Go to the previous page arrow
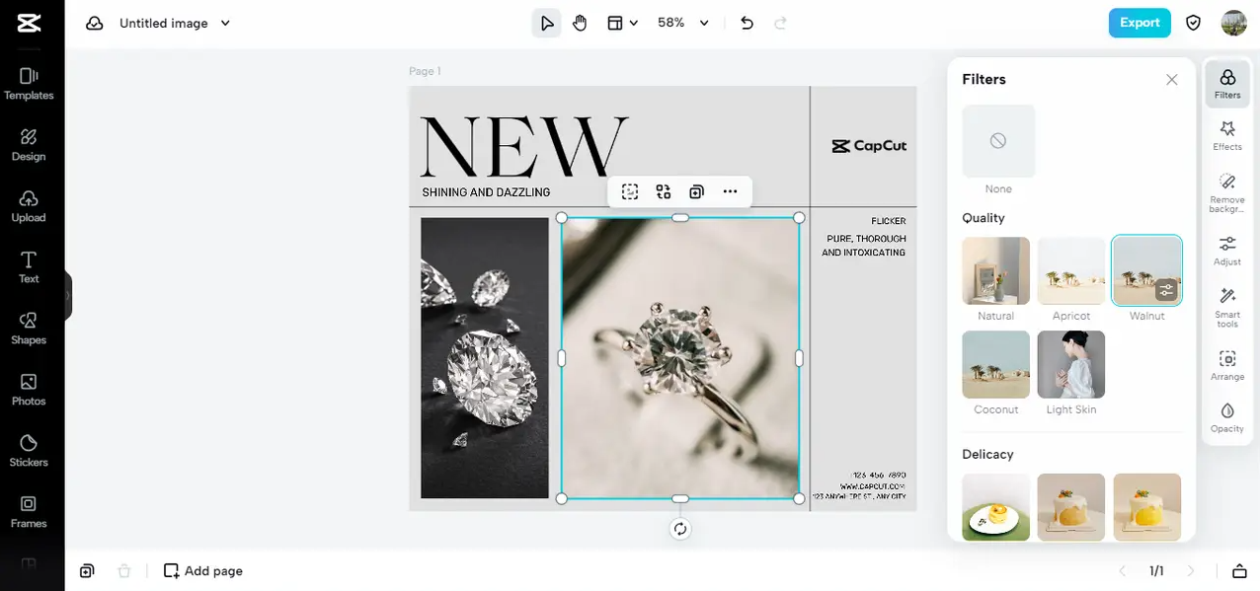The image size is (1260, 591). tap(1122, 570)
